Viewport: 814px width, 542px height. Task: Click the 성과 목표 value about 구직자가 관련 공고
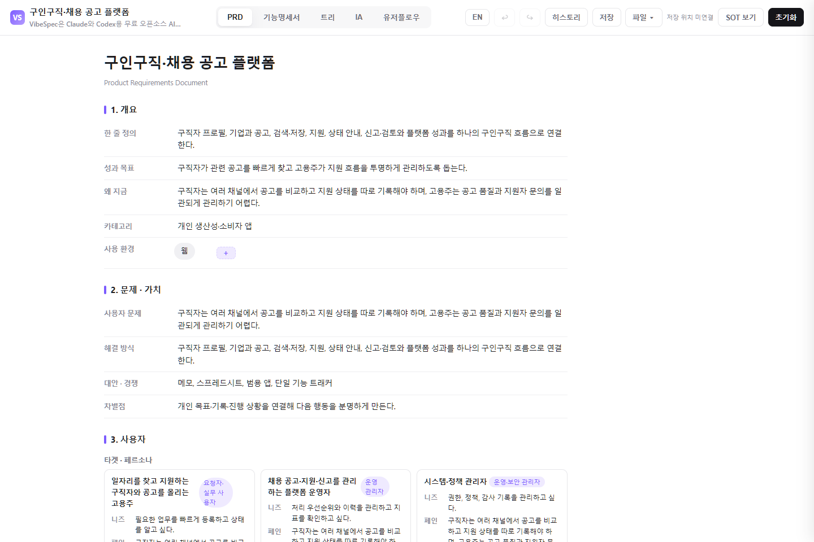tap(322, 168)
